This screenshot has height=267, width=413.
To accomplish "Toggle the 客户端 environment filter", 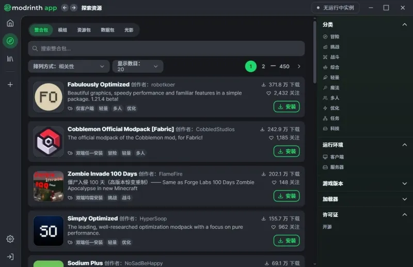I will click(333, 157).
